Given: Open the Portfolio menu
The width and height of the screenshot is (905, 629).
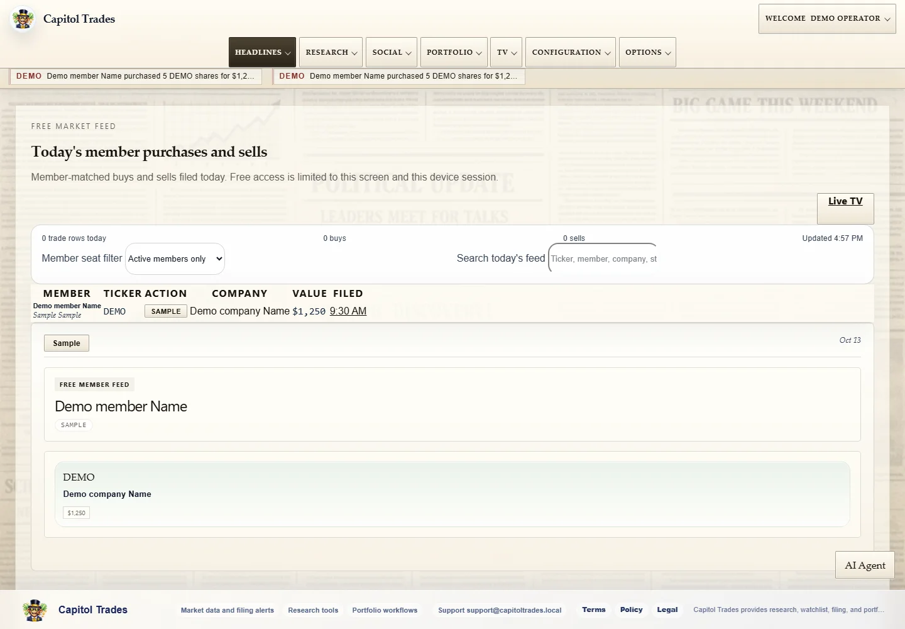Looking at the screenshot, I should pos(454,52).
